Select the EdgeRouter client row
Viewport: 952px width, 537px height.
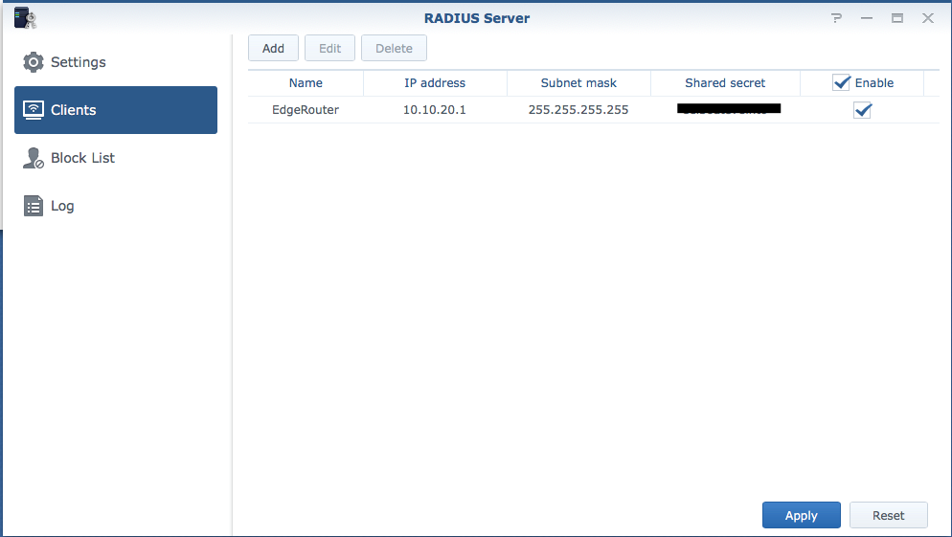(x=306, y=110)
